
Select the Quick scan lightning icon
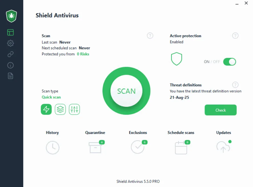[x=46, y=109]
